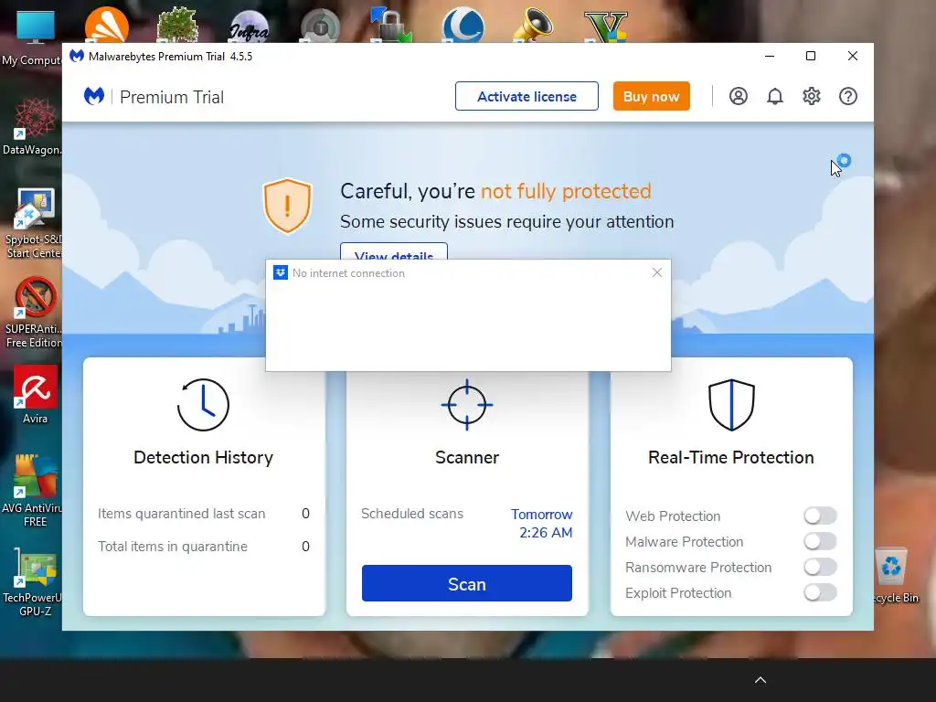Open SUPERAntiSpyware Free Edition shortcut
Image resolution: width=936 pixels, height=702 pixels.
(35, 313)
